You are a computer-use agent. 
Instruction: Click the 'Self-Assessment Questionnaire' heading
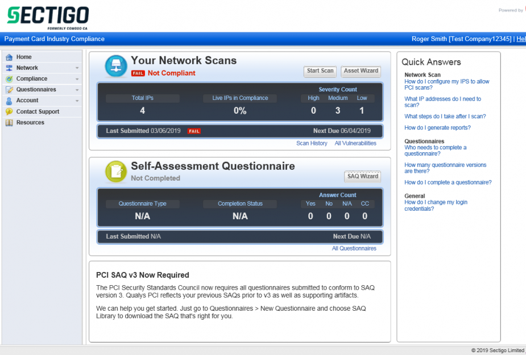tap(213, 166)
